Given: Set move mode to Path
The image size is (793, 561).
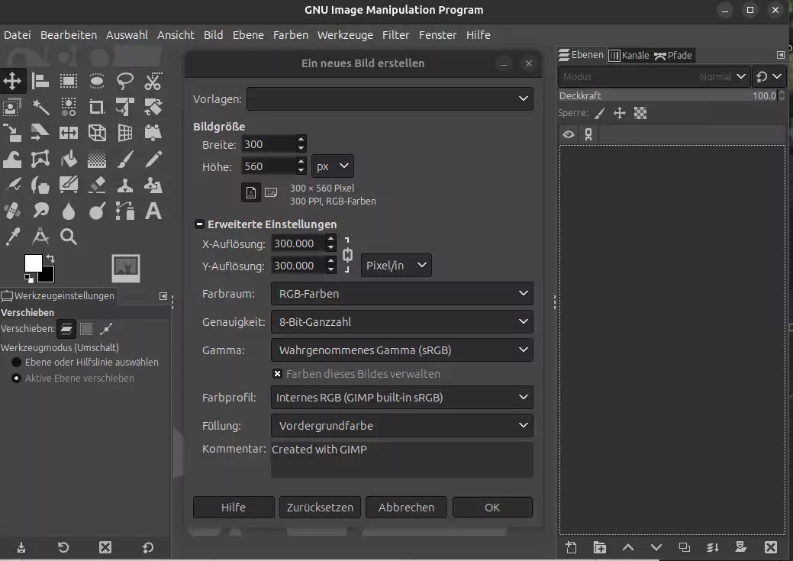Looking at the screenshot, I should (105, 329).
